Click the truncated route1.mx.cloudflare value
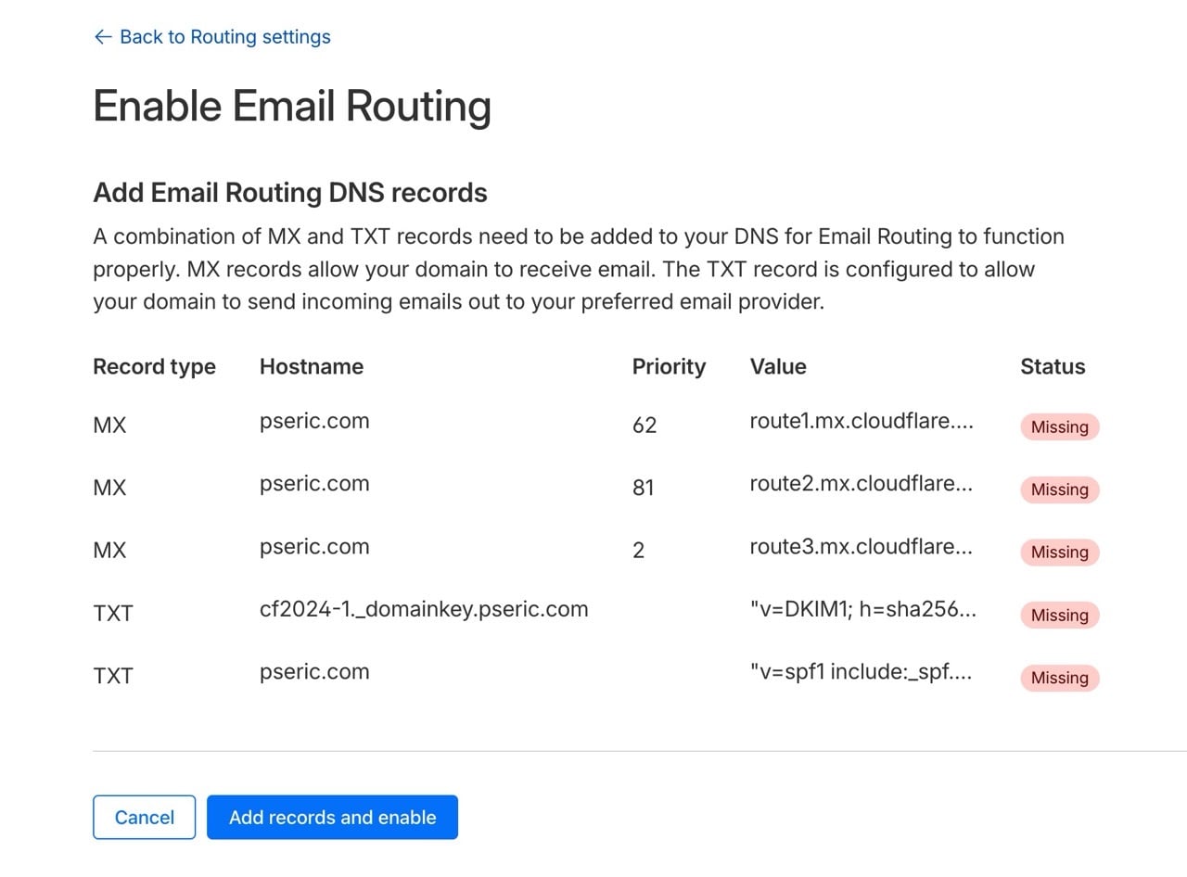The width and height of the screenshot is (1187, 877). point(862,421)
